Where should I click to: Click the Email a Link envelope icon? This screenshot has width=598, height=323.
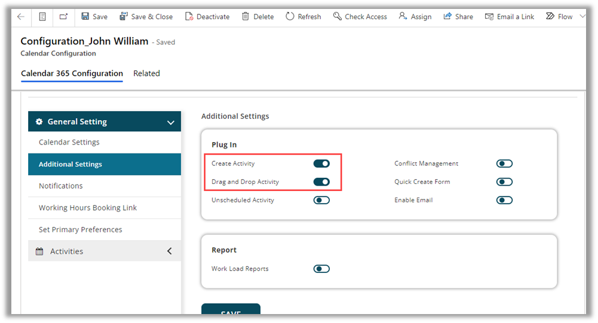(489, 17)
